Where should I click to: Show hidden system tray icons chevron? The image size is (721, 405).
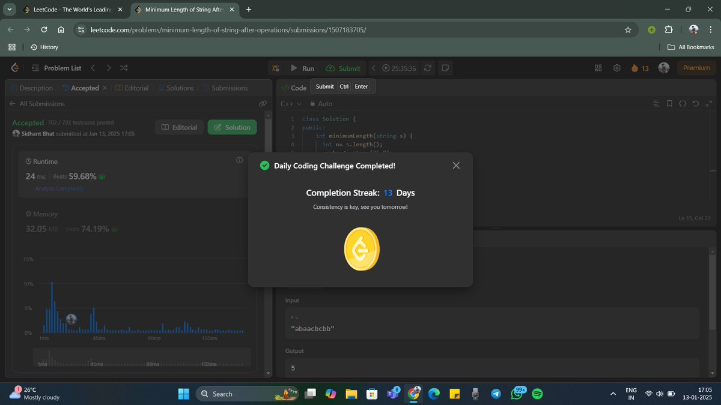[613, 394]
